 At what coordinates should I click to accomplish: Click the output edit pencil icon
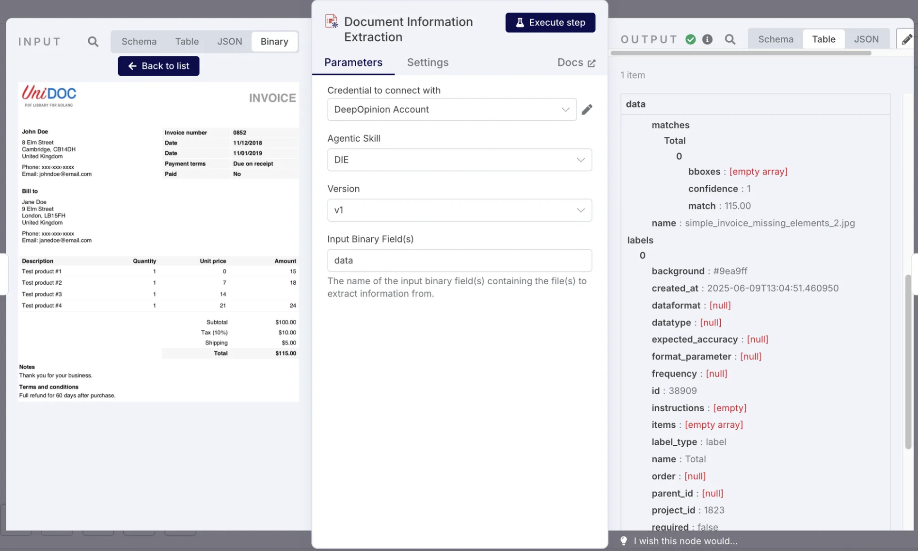click(x=906, y=39)
